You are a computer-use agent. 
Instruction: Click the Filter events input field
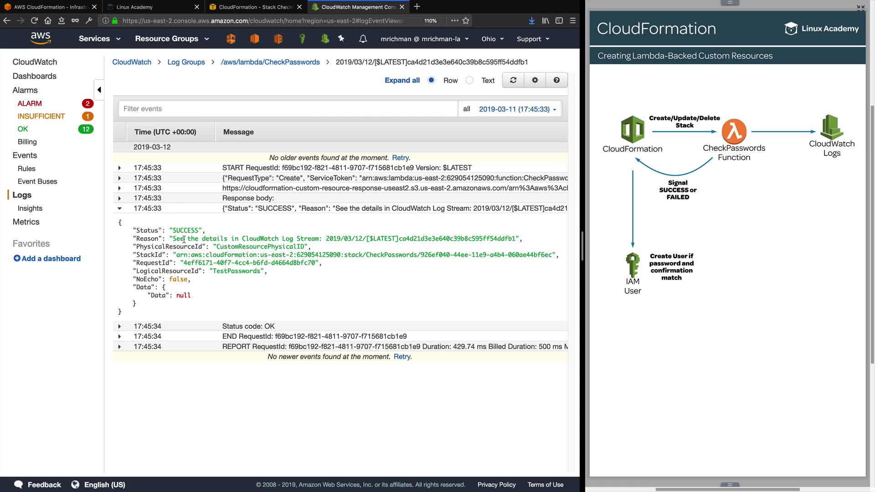(288, 109)
